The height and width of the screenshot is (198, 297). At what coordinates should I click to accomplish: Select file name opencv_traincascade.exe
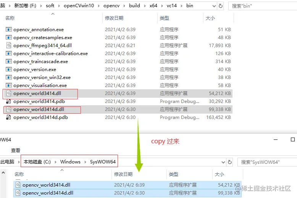point(40,62)
